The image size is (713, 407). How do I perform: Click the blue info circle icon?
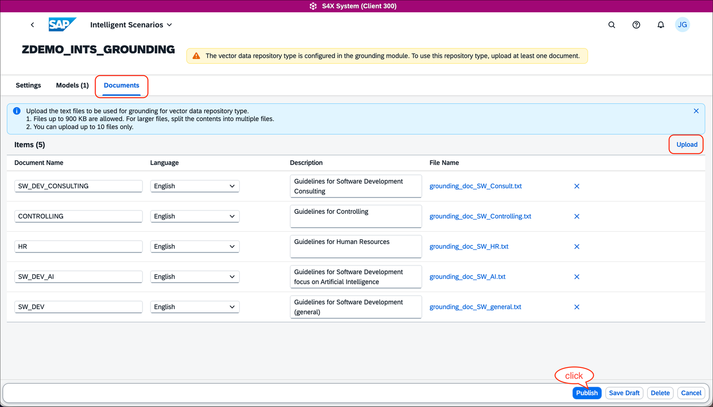click(17, 111)
